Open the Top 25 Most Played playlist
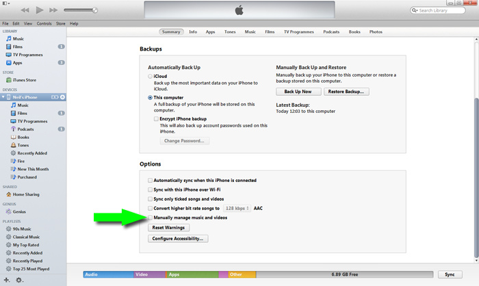 tap(33, 269)
